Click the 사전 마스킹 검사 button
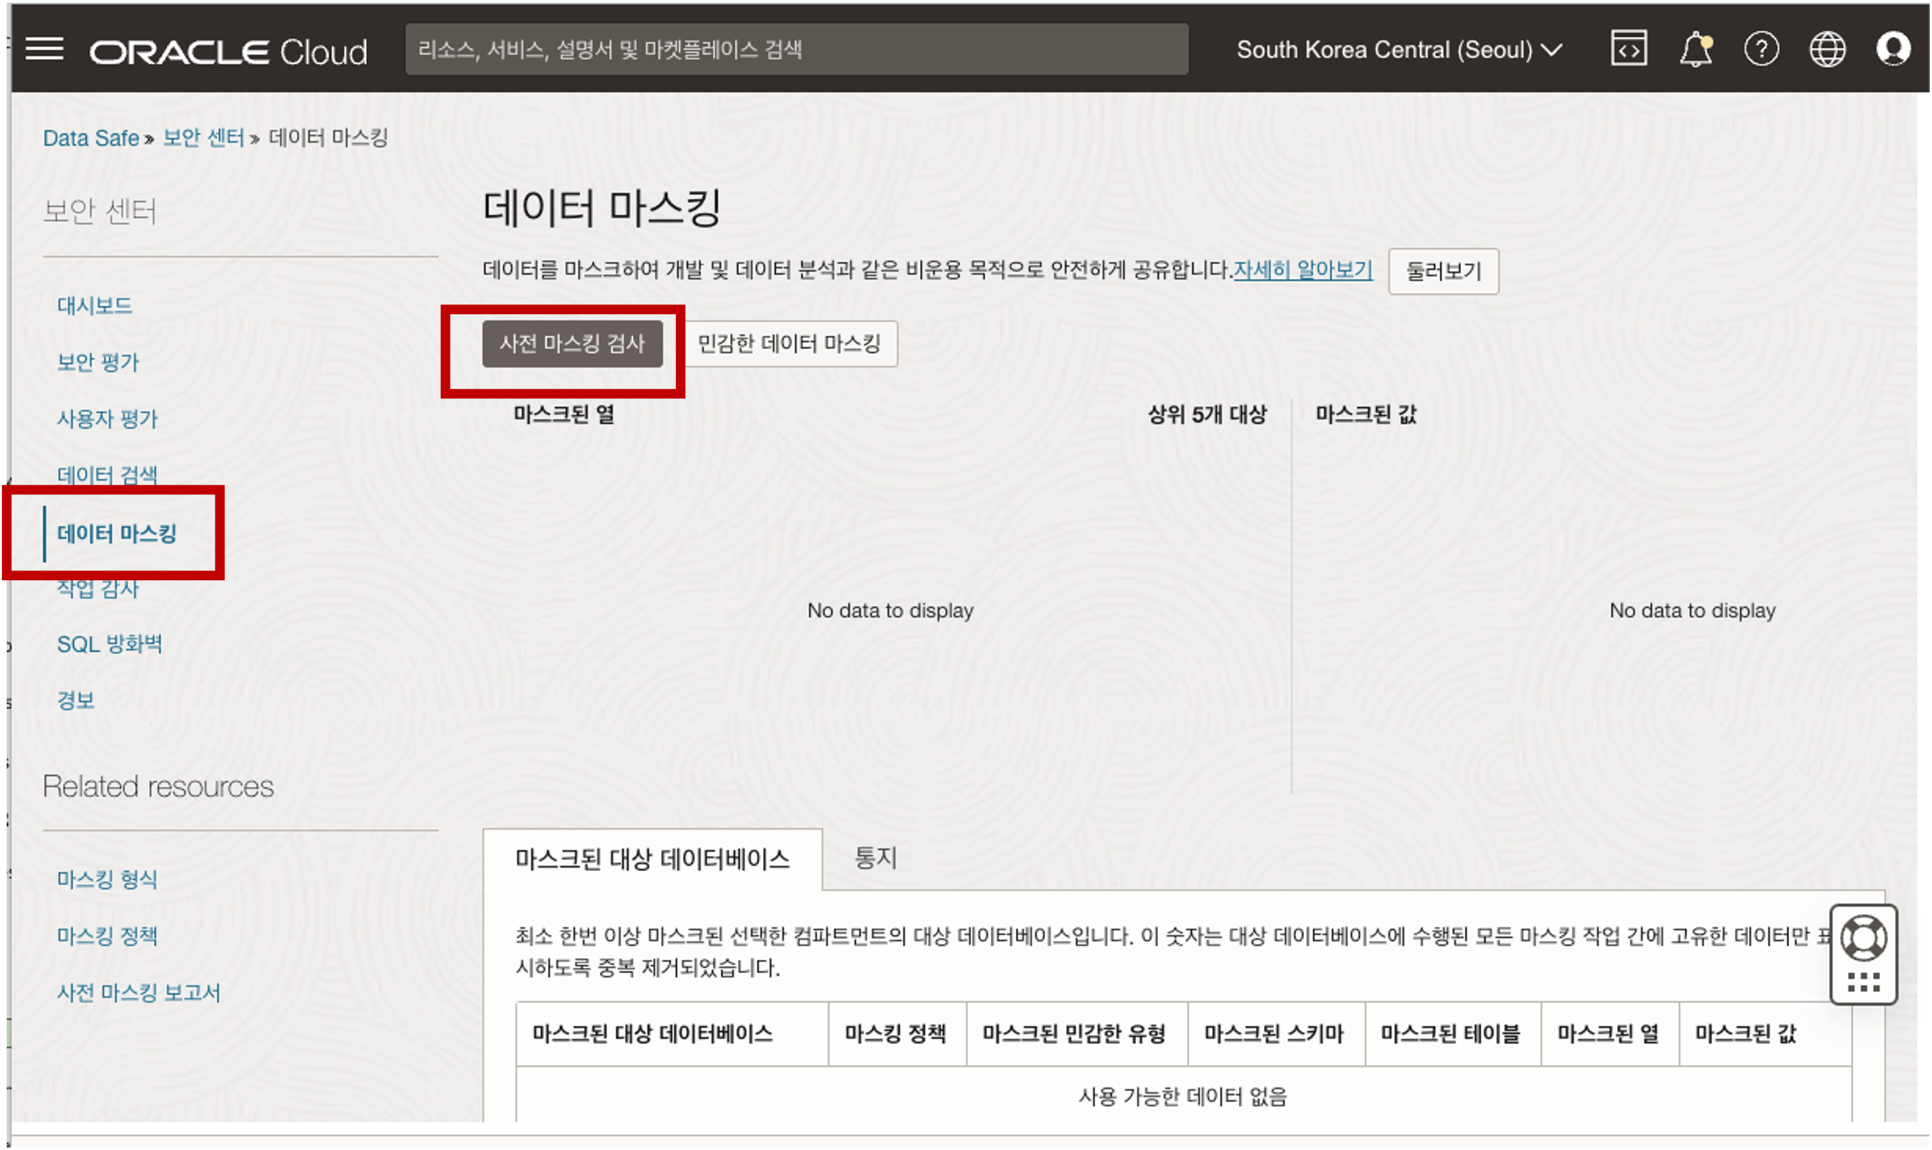Screen dimensions: 1932x1150 click(572, 344)
